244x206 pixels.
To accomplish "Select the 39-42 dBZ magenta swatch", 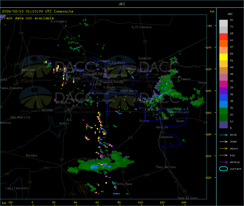I will (223, 84).
